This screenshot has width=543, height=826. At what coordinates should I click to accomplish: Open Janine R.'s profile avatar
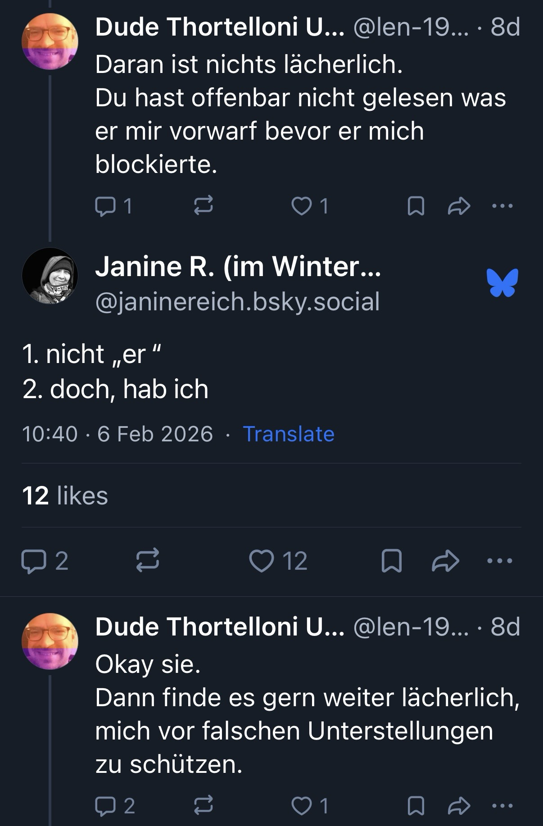(x=50, y=276)
